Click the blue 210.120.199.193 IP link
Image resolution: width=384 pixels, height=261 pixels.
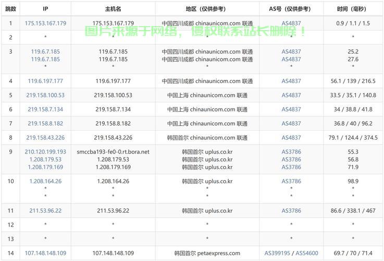pos(45,152)
